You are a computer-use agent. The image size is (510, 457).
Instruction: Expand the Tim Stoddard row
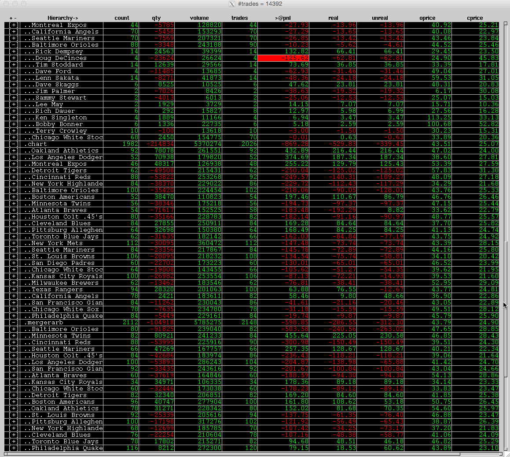(x=13, y=65)
